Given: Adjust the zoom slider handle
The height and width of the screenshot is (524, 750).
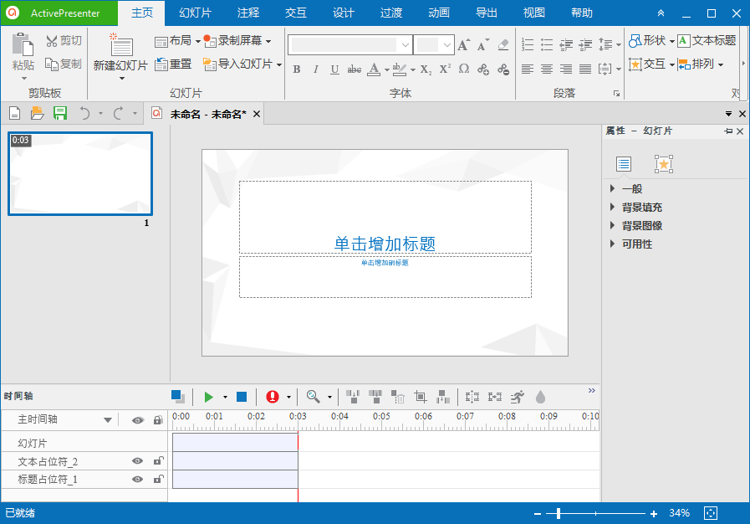Looking at the screenshot, I should point(559,513).
